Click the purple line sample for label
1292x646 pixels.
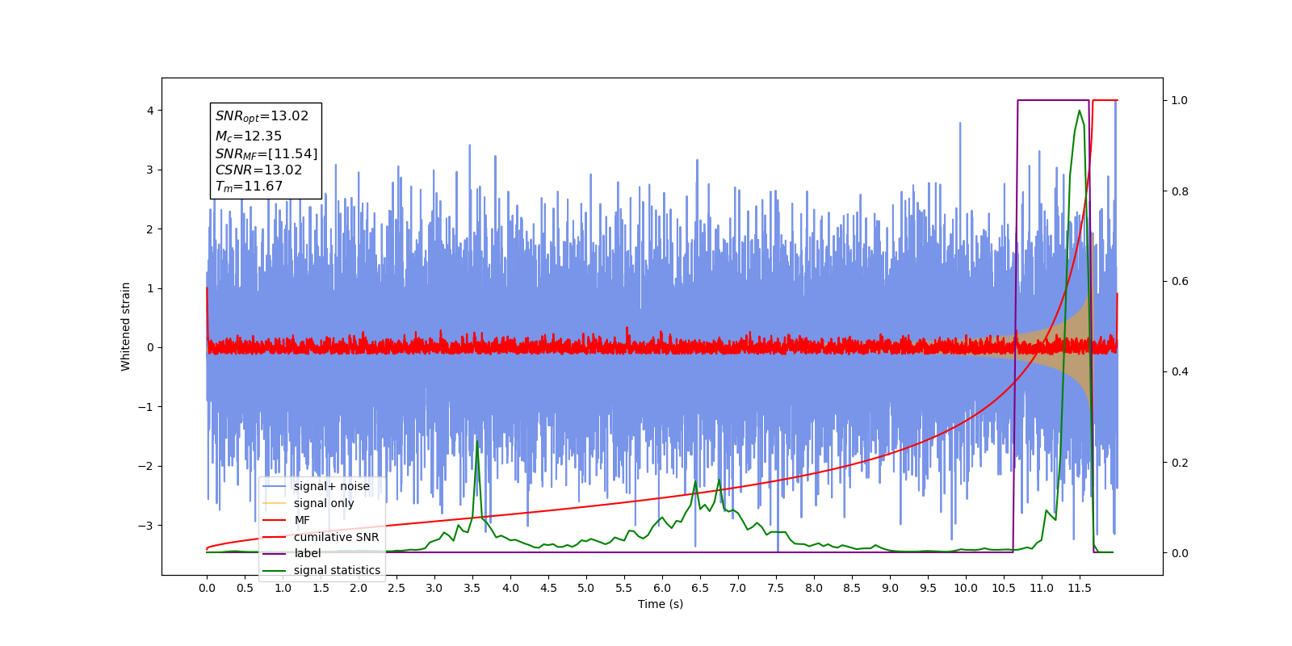[x=275, y=553]
